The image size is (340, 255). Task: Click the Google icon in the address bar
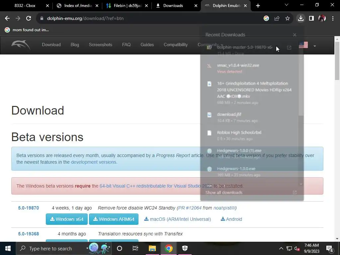(x=266, y=19)
